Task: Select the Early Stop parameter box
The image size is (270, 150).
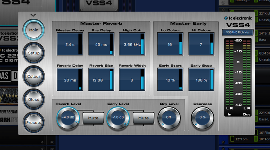Action: (201, 79)
